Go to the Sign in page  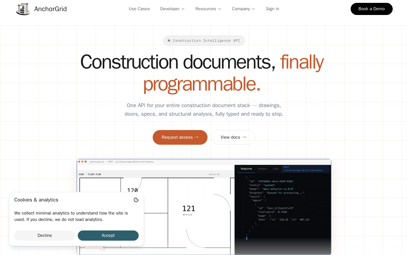pyautogui.click(x=273, y=9)
